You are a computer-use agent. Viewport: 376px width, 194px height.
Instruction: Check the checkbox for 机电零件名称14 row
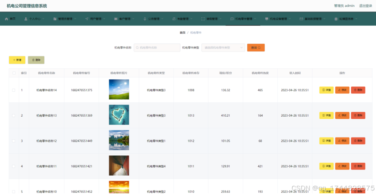pyautogui.click(x=14, y=90)
